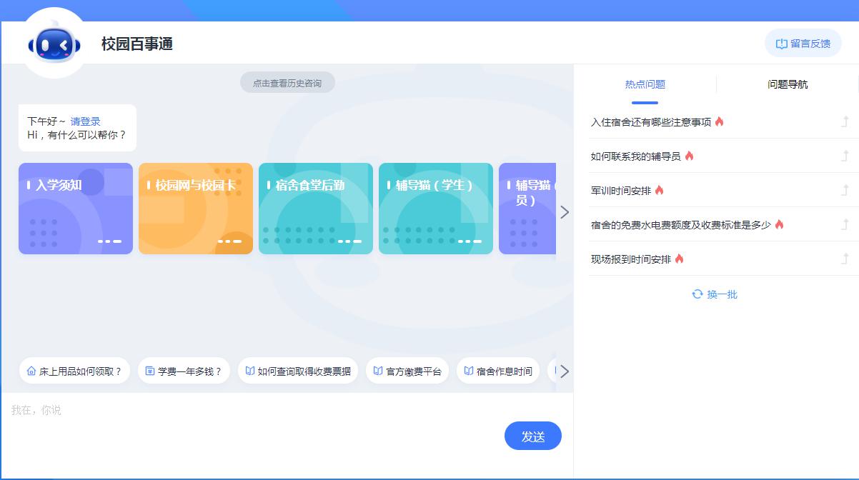
Task: Click the robot mascot avatar logo
Action: (54, 45)
